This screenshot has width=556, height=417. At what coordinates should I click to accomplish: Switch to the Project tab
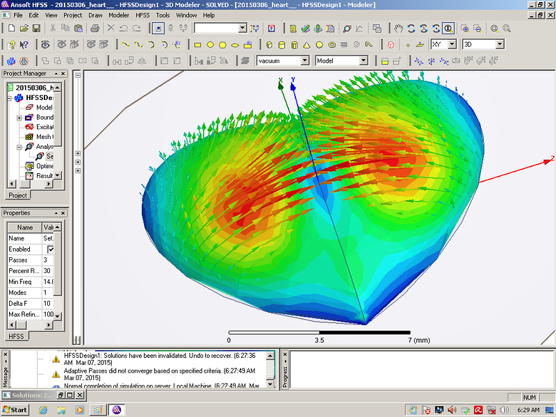click(x=17, y=195)
